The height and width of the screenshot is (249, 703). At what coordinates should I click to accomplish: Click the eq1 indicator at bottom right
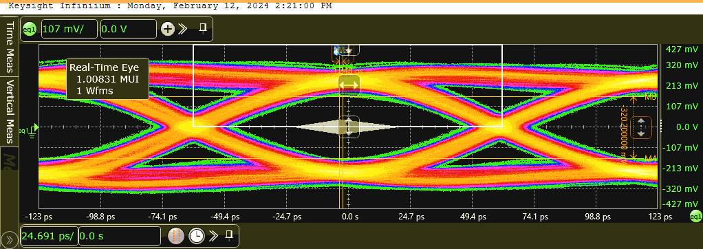click(x=695, y=216)
